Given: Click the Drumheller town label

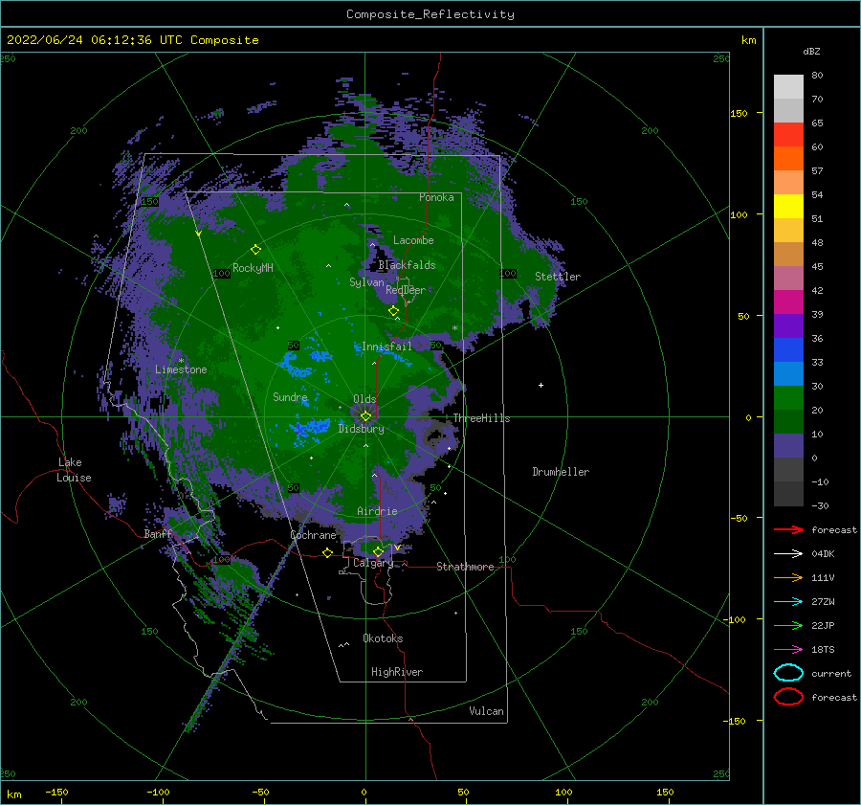Looking at the screenshot, I should [x=561, y=472].
